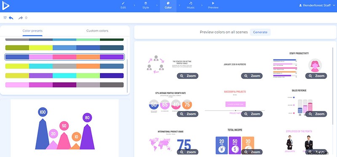
Task: Open the Renderforest Staff account dropdown
Action: [317, 5]
